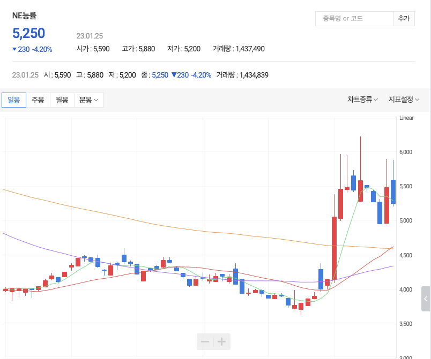Click the 추가 add button
This screenshot has height=359, width=431.
tap(404, 19)
